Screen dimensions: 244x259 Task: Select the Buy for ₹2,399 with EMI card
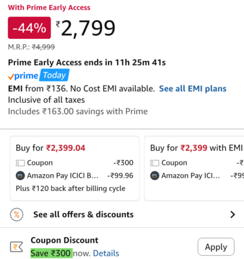coord(194,168)
